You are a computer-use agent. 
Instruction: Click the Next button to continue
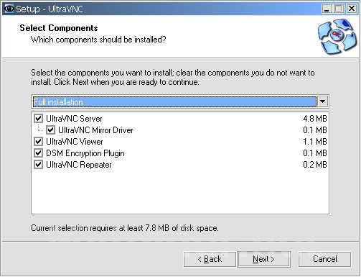pyautogui.click(x=263, y=259)
